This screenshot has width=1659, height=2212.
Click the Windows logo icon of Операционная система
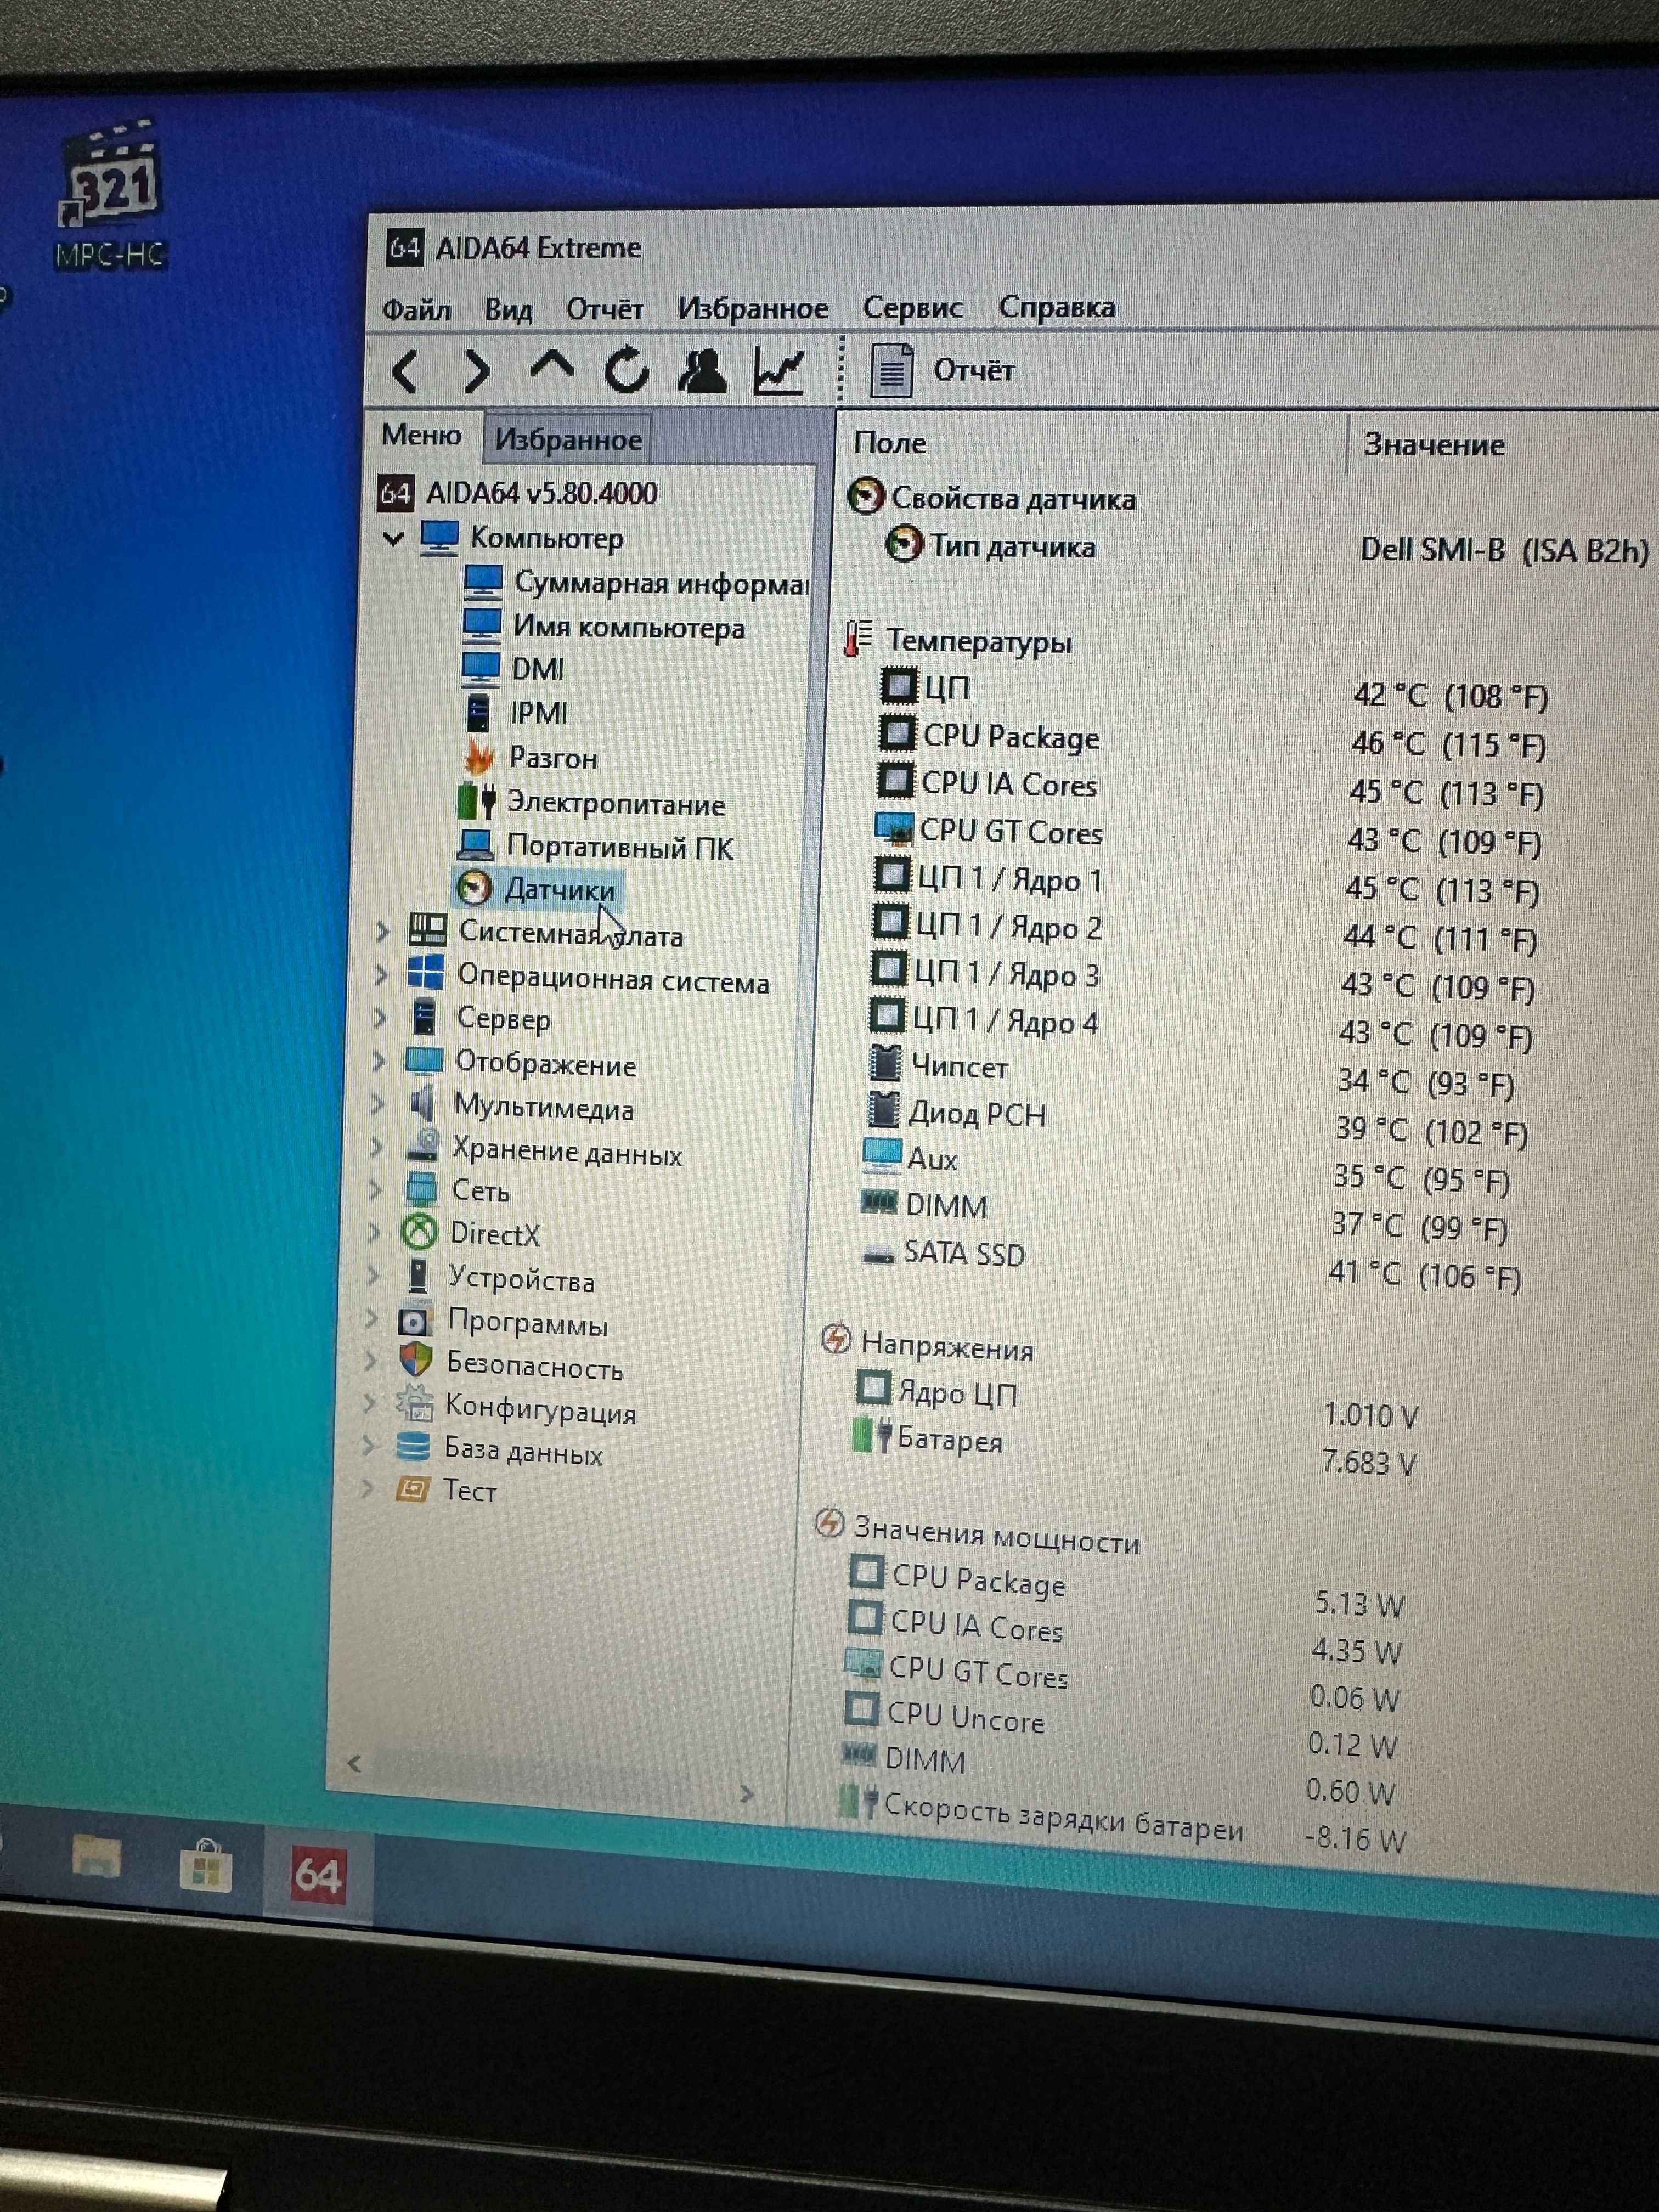point(426,972)
